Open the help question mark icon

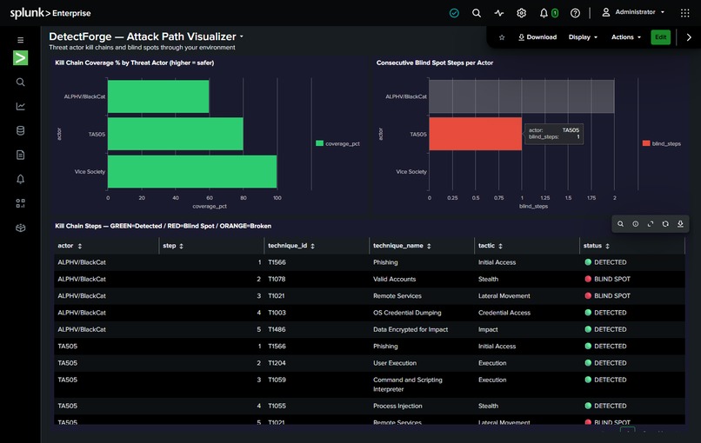[576, 13]
